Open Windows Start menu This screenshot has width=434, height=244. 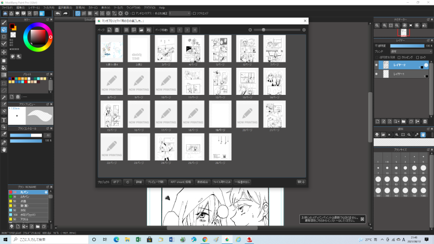coord(5,240)
